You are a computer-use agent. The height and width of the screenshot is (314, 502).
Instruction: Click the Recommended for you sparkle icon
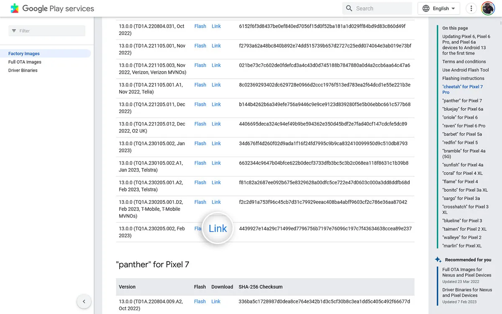[x=438, y=260]
